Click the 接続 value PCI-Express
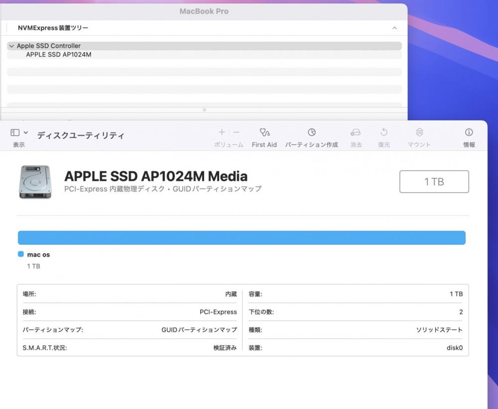The width and height of the screenshot is (498, 409). point(218,312)
